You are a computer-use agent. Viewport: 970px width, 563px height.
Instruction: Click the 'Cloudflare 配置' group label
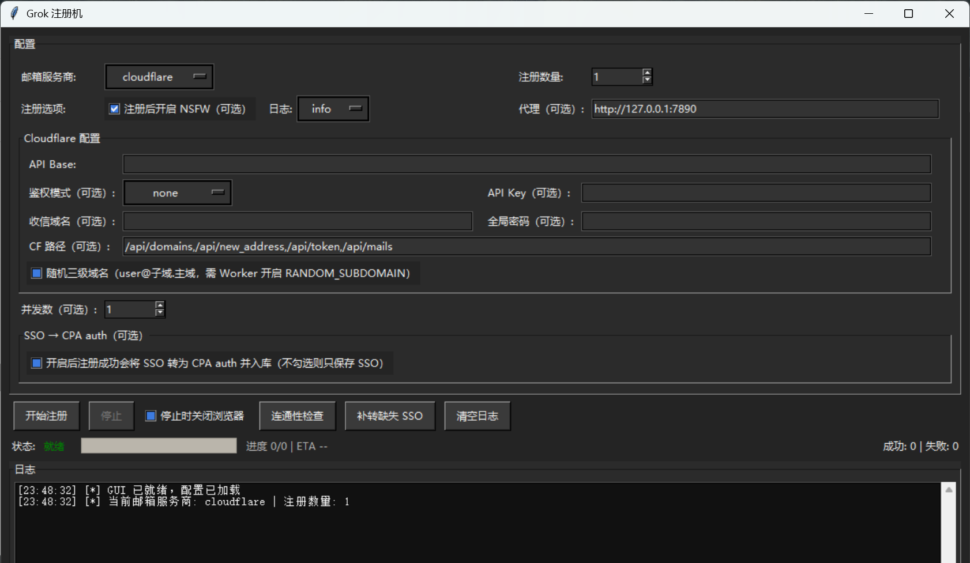click(x=62, y=138)
